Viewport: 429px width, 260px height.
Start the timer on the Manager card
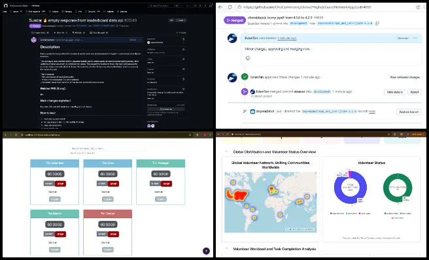(x=155, y=184)
